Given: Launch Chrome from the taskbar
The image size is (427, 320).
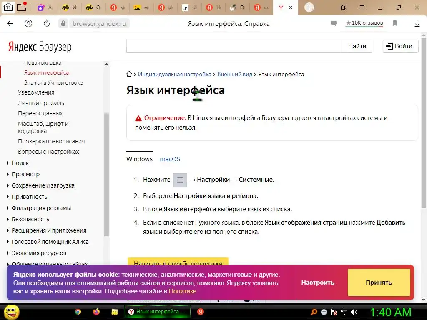Looking at the screenshot, I should click(78, 312).
